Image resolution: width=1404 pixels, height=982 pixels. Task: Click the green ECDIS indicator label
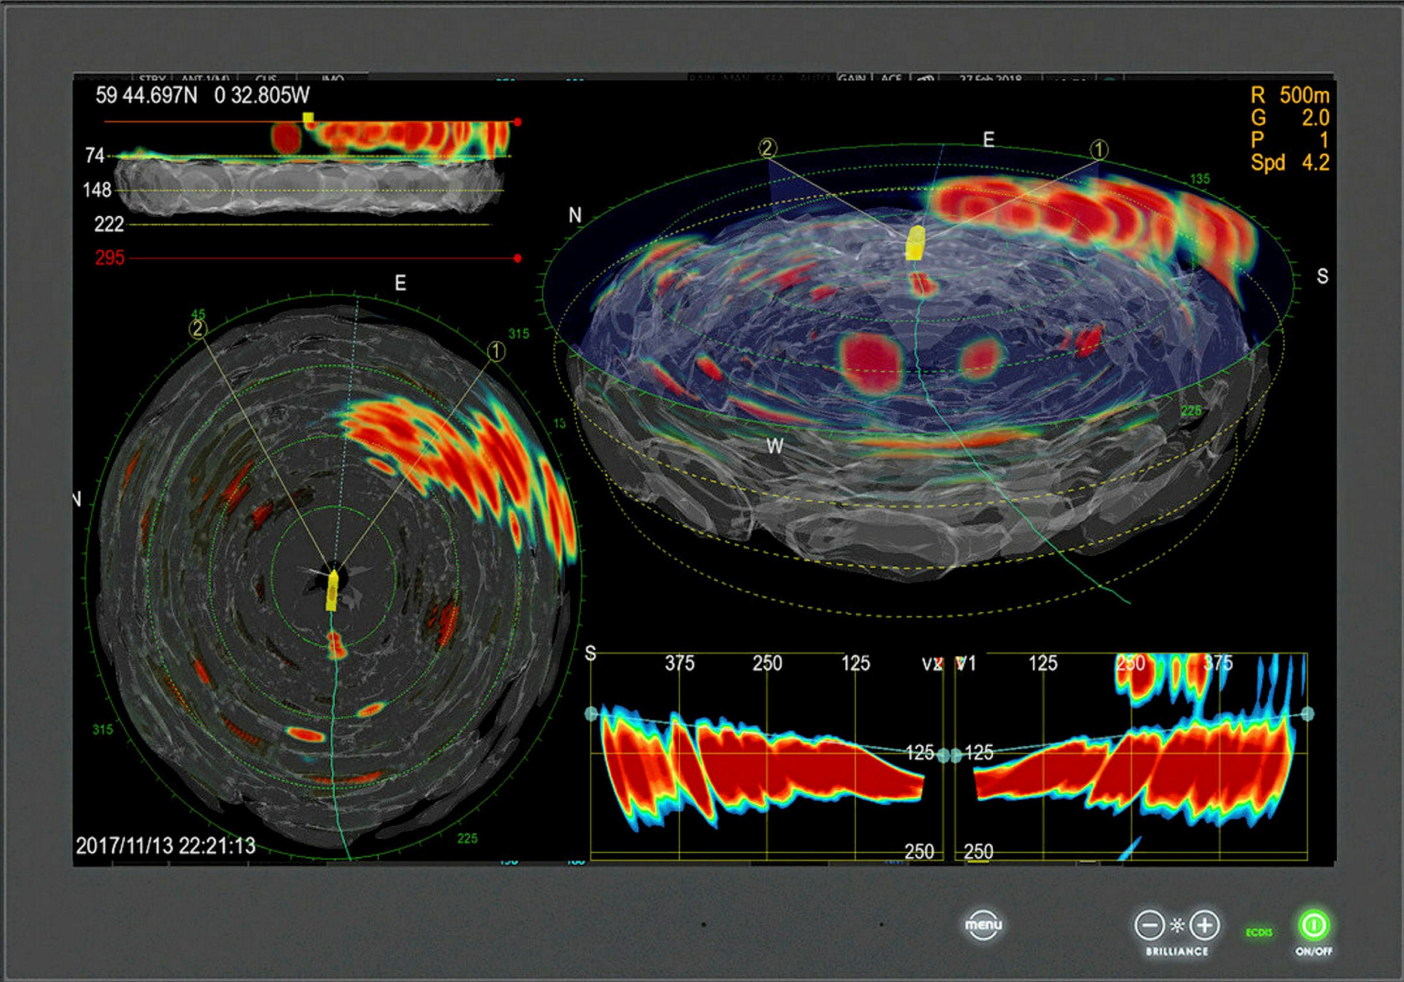point(1259,932)
